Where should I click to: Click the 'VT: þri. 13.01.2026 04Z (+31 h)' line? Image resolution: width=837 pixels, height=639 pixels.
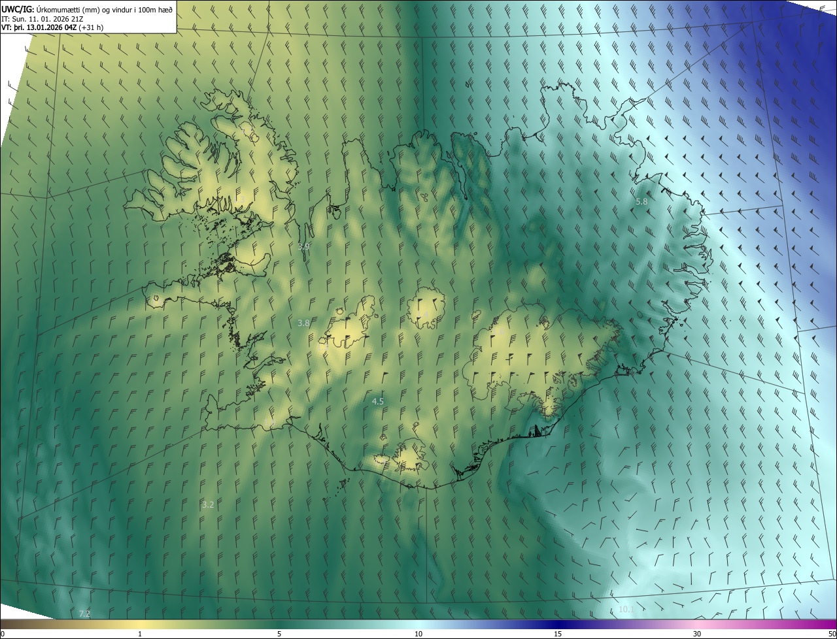[52, 27]
